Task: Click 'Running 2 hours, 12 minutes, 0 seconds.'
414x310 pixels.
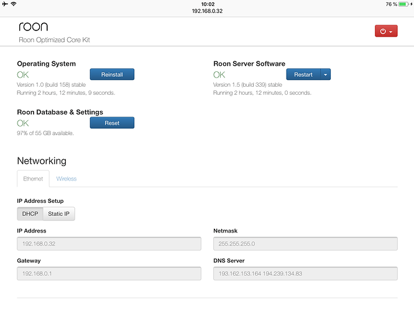Action: (x=262, y=93)
